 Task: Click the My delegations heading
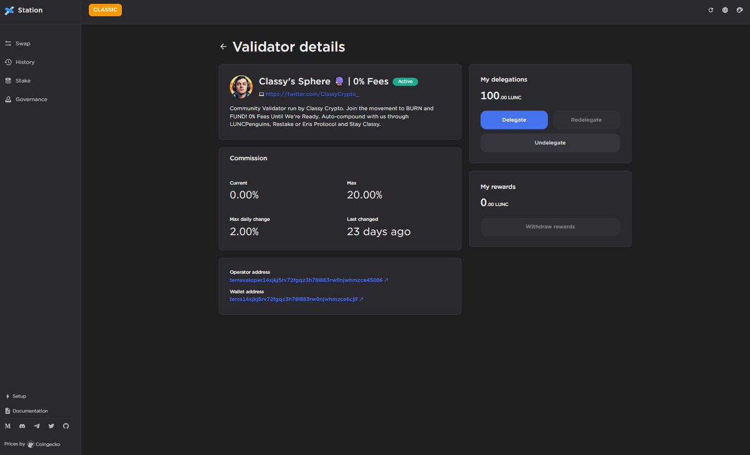[504, 80]
